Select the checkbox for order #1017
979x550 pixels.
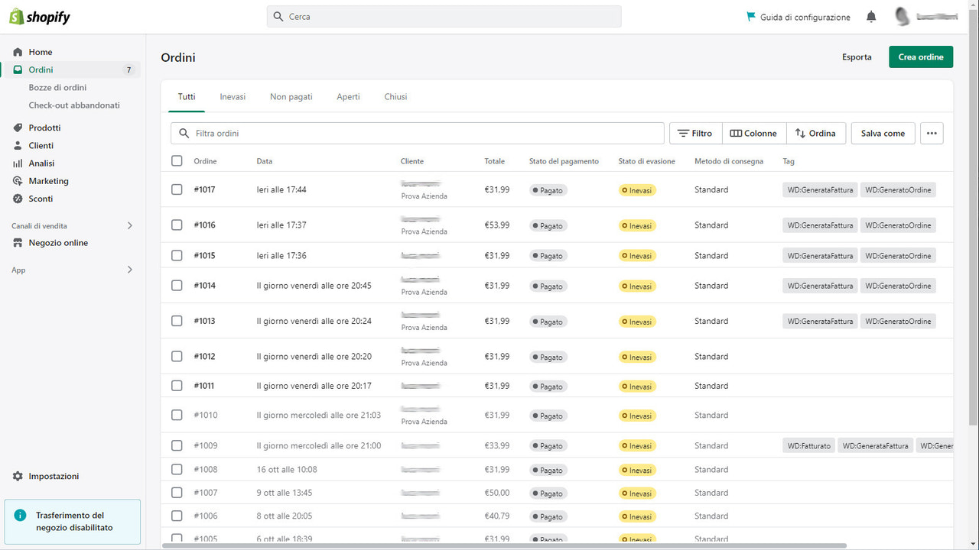pos(177,189)
